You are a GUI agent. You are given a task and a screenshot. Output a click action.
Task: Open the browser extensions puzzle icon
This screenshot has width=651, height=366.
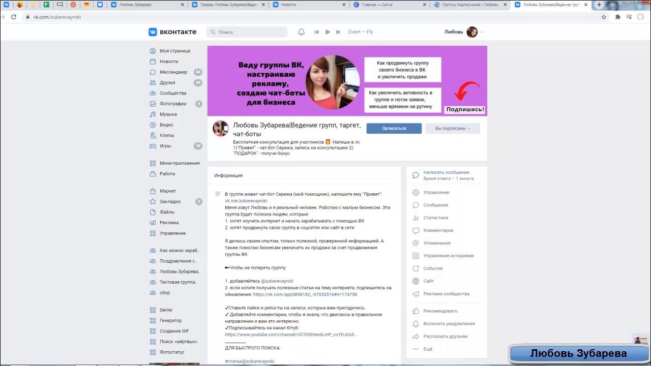[617, 17]
